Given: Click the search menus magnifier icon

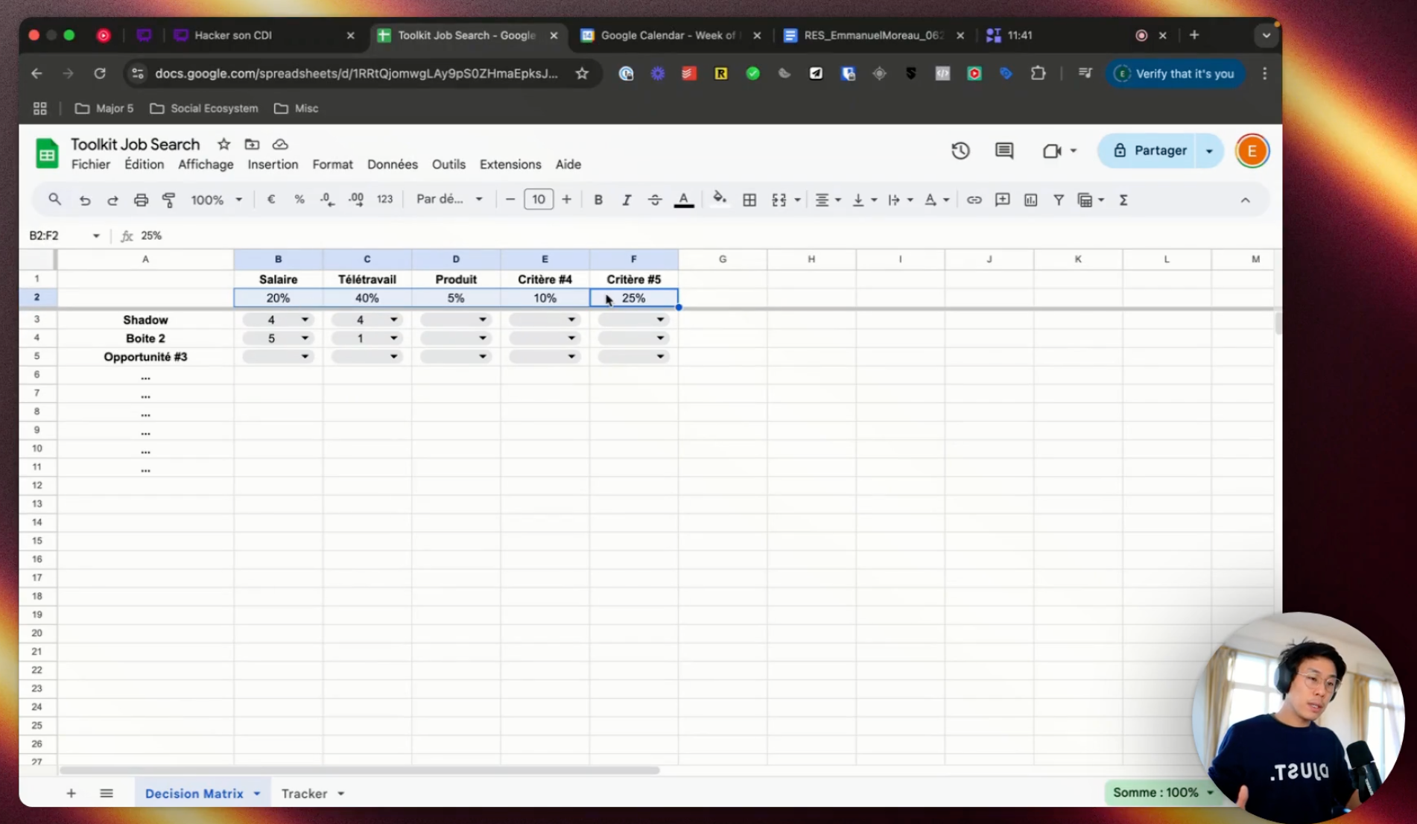Looking at the screenshot, I should point(54,200).
